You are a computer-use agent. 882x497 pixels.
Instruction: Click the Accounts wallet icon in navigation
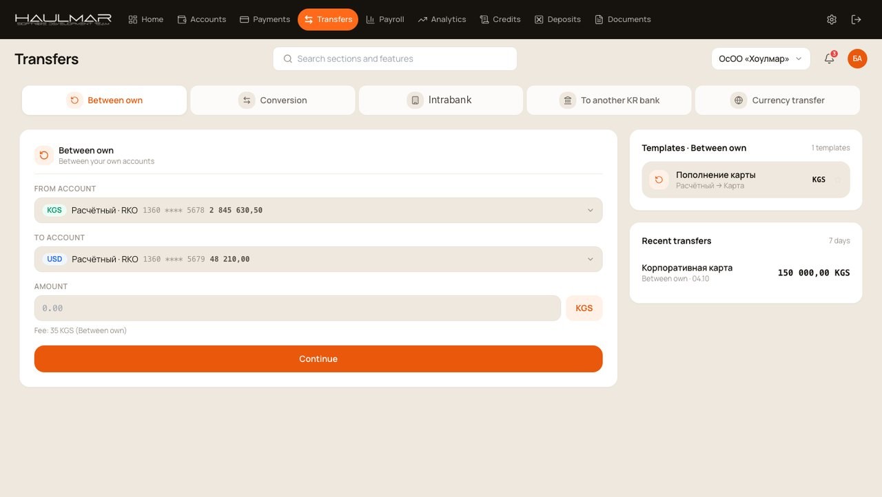(182, 19)
